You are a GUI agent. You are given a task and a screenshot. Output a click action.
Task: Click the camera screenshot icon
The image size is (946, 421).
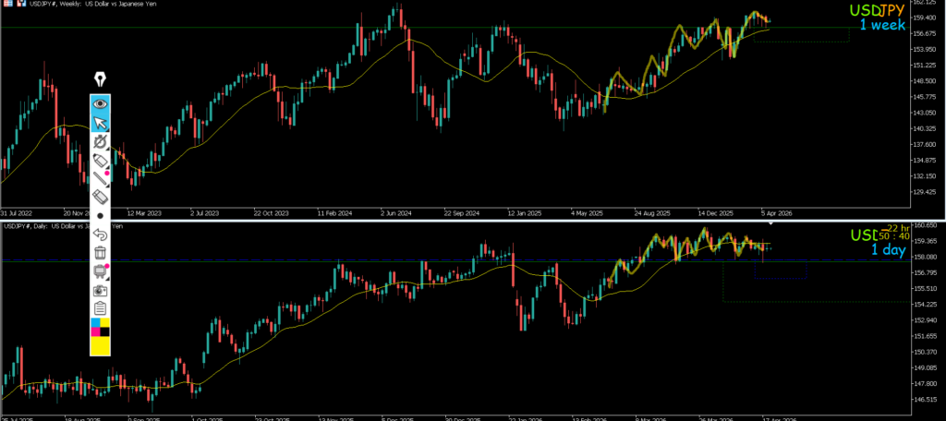pos(100,290)
